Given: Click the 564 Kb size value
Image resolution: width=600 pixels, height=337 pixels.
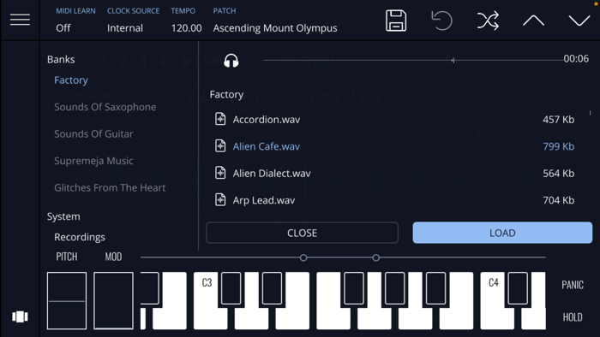Looking at the screenshot, I should (558, 174).
